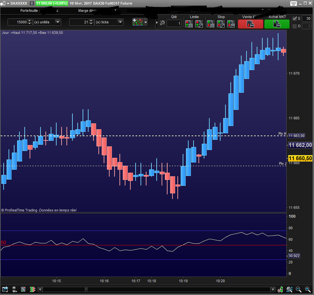Click the link chart group icon
This screenshot has height=295, width=314.
pyautogui.click(x=14, y=289)
